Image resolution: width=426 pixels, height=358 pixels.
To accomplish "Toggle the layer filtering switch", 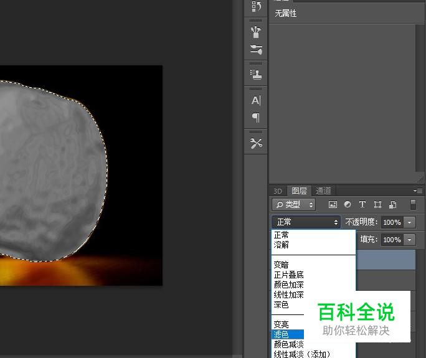I will coord(413,205).
